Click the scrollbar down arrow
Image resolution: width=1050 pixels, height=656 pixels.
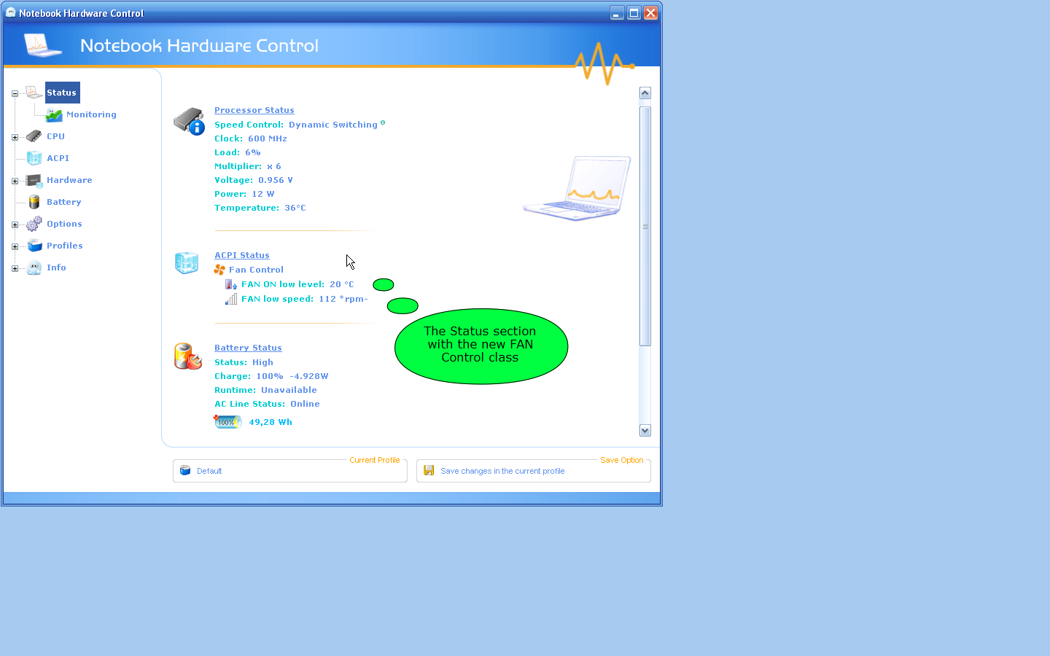coord(645,431)
